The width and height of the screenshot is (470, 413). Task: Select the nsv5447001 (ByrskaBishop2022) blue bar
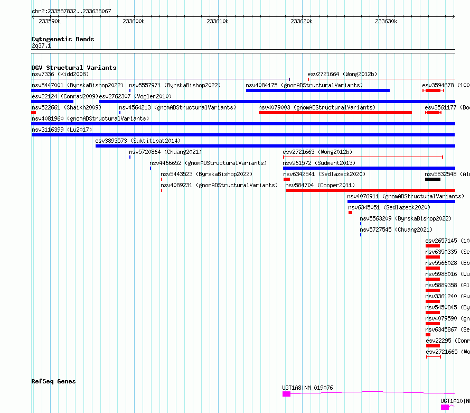(x=56, y=90)
